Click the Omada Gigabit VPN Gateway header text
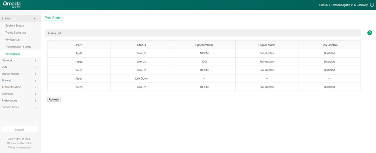Image resolution: width=376 pixels, height=153 pixels. 350,5
